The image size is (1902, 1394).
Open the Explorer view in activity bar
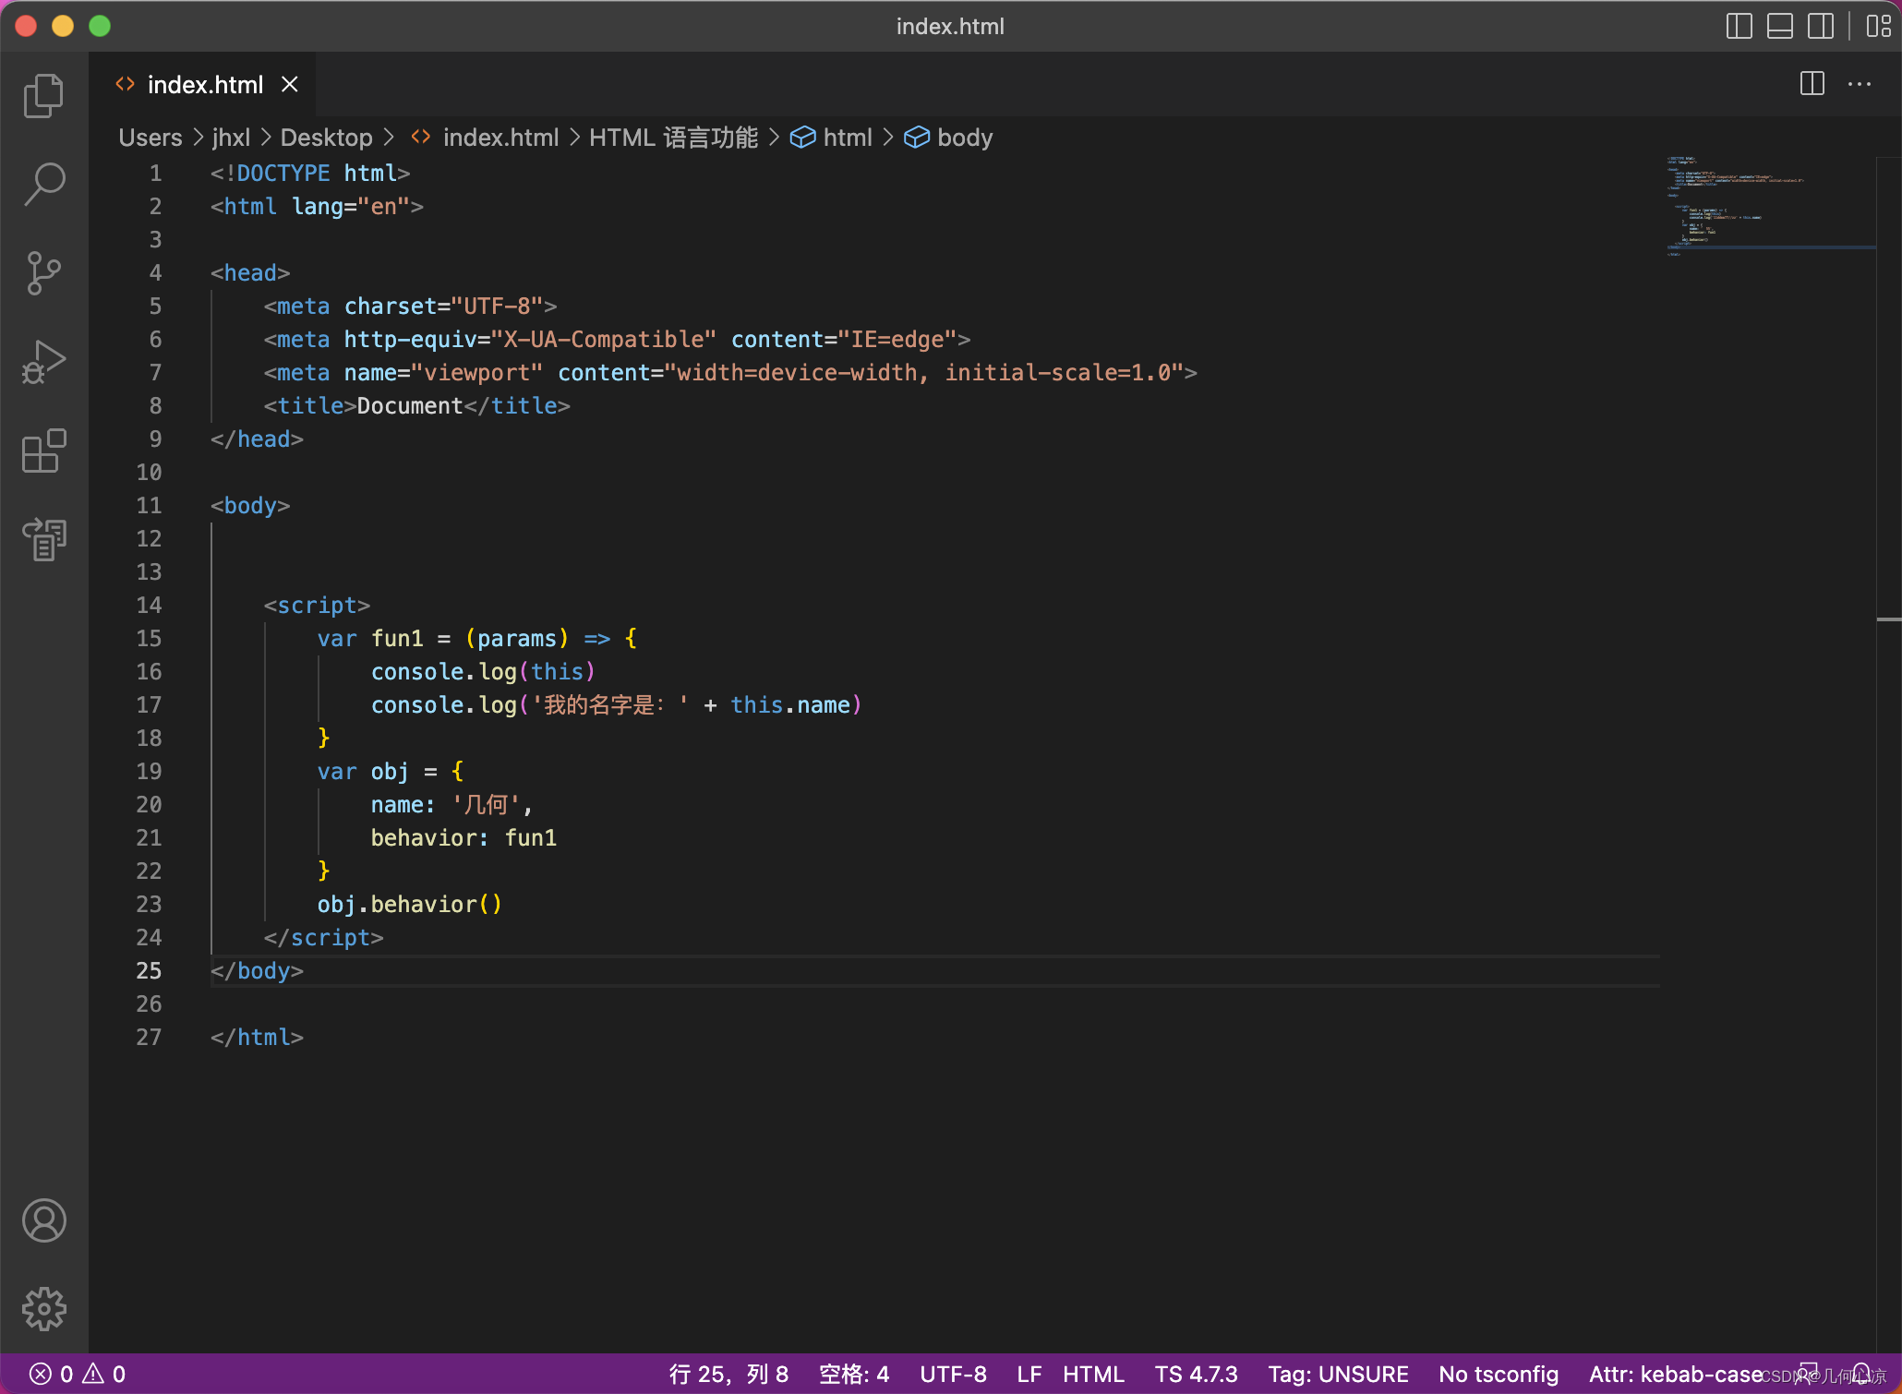click(x=43, y=96)
